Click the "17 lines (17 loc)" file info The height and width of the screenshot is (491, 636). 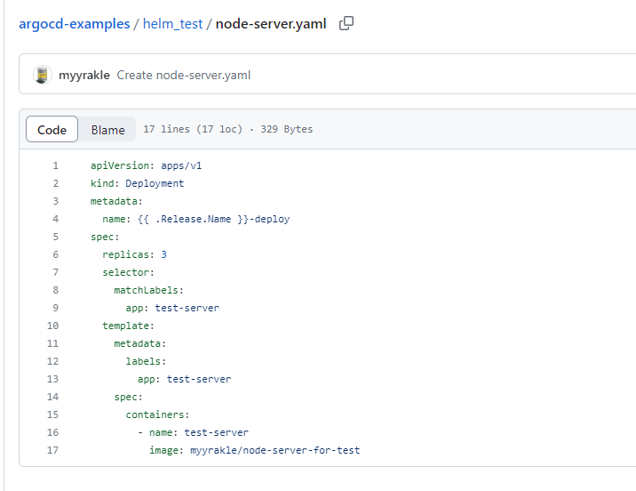tap(192, 130)
